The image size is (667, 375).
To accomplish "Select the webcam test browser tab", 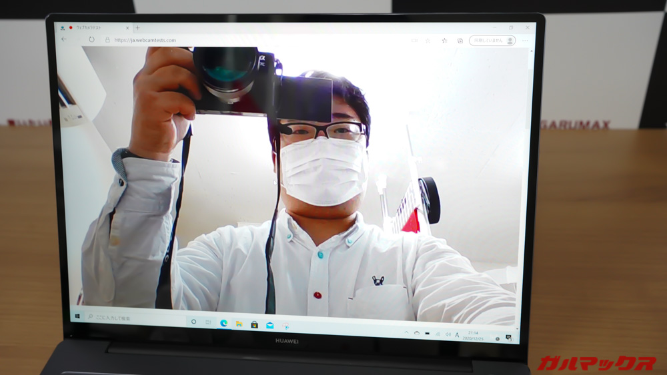I will point(95,27).
